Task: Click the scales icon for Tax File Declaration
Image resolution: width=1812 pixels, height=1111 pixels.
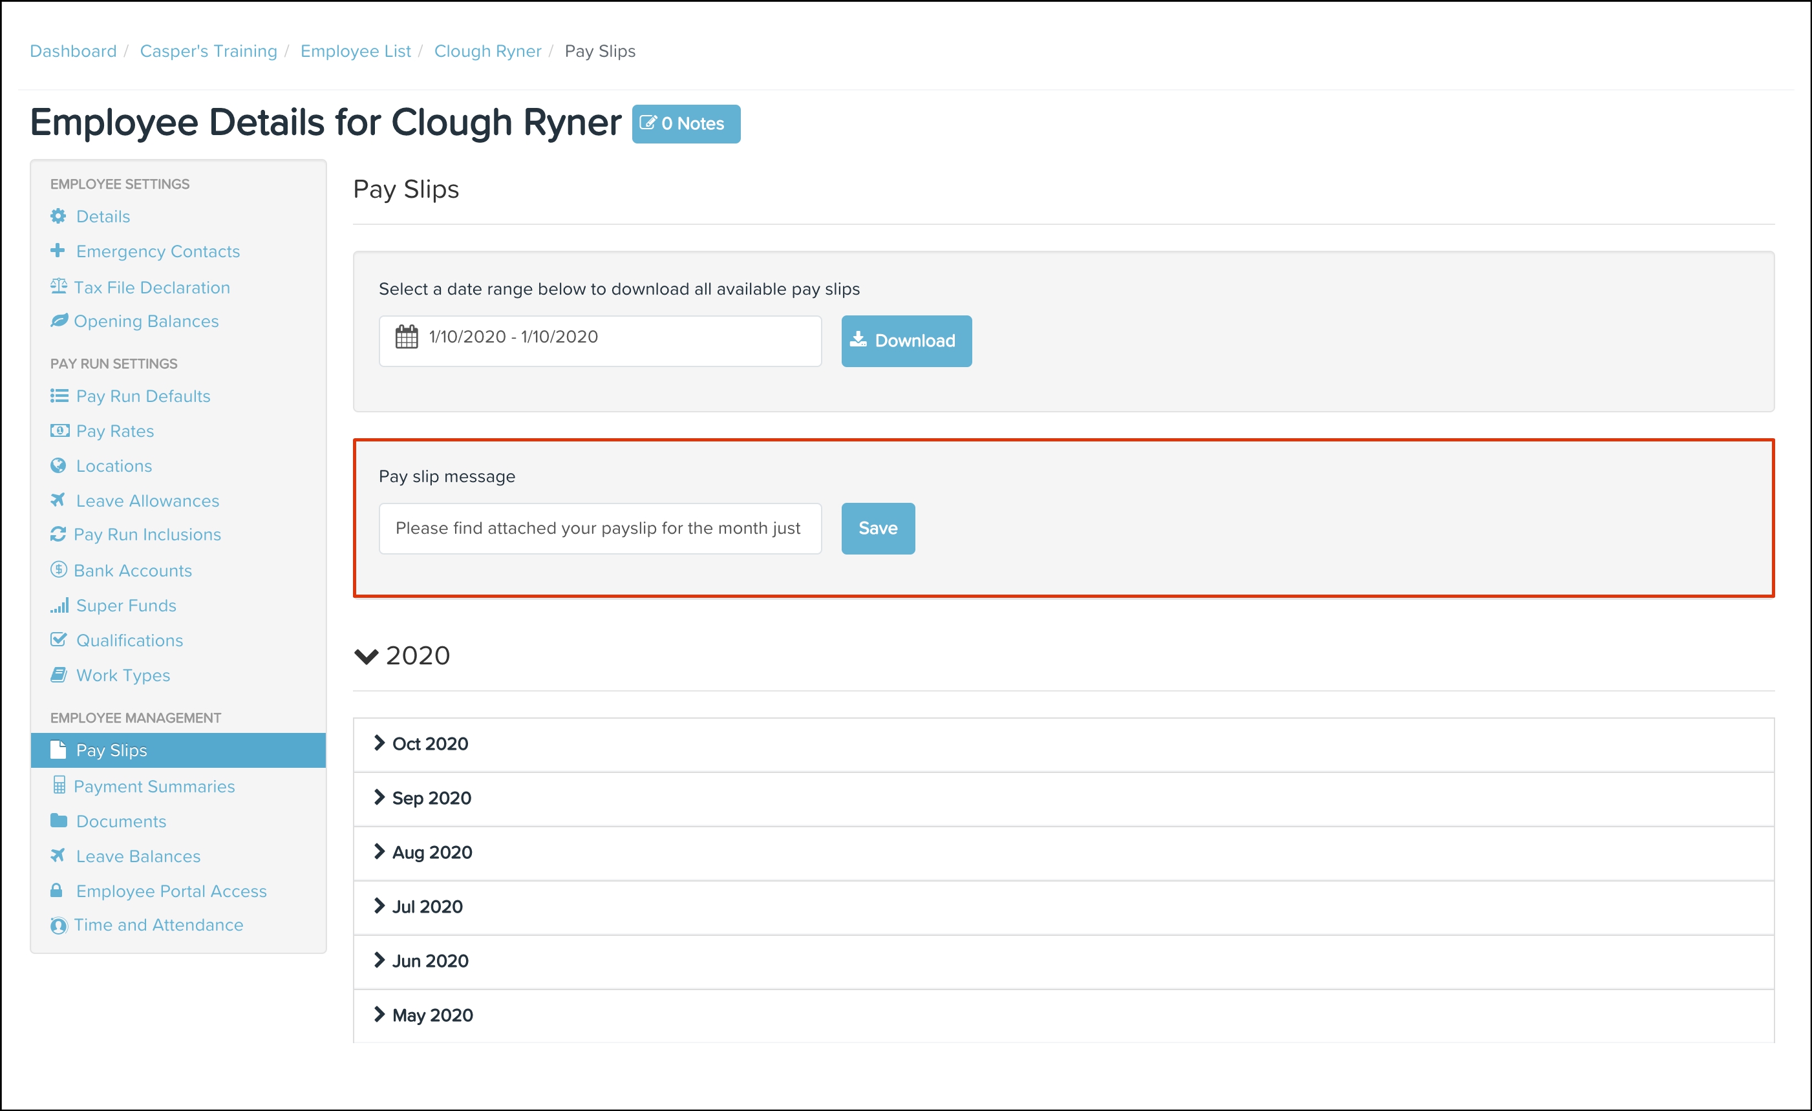Action: pyautogui.click(x=59, y=287)
